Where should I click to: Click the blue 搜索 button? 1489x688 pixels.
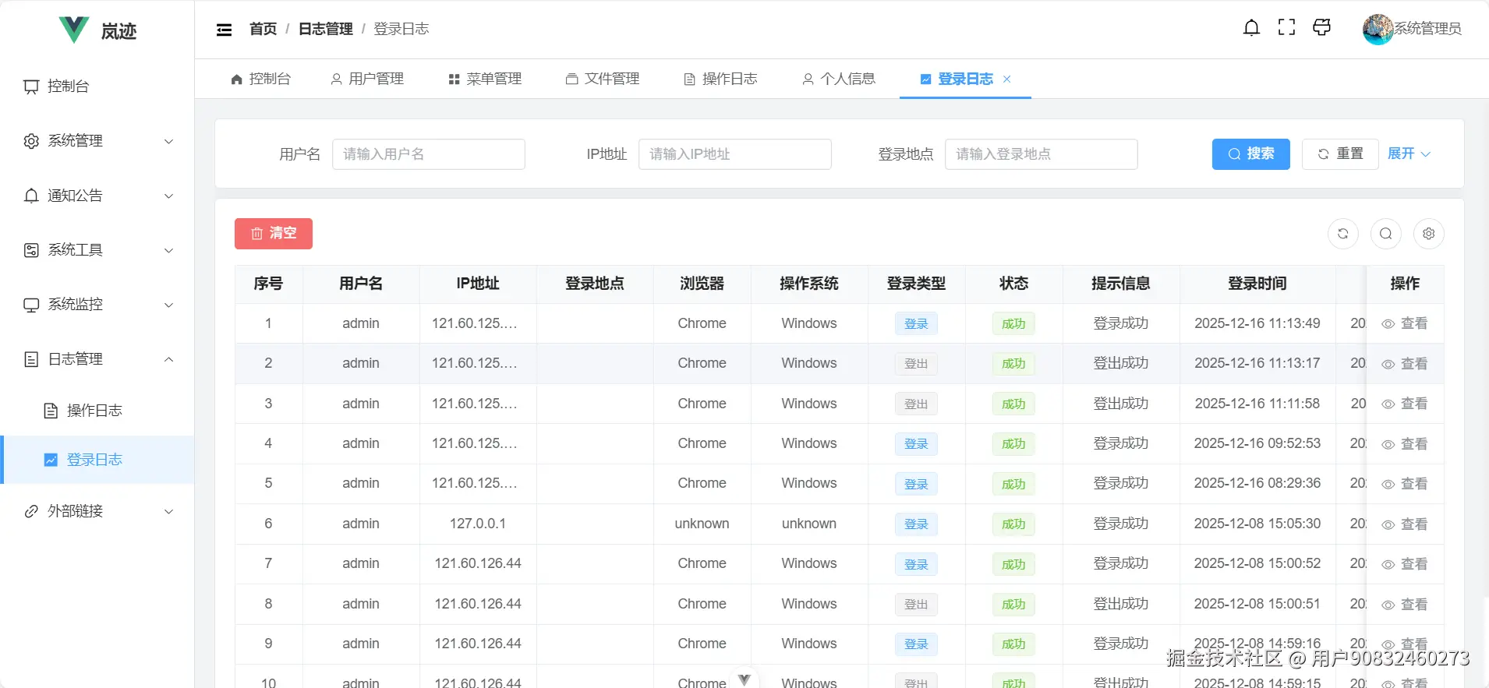point(1250,154)
